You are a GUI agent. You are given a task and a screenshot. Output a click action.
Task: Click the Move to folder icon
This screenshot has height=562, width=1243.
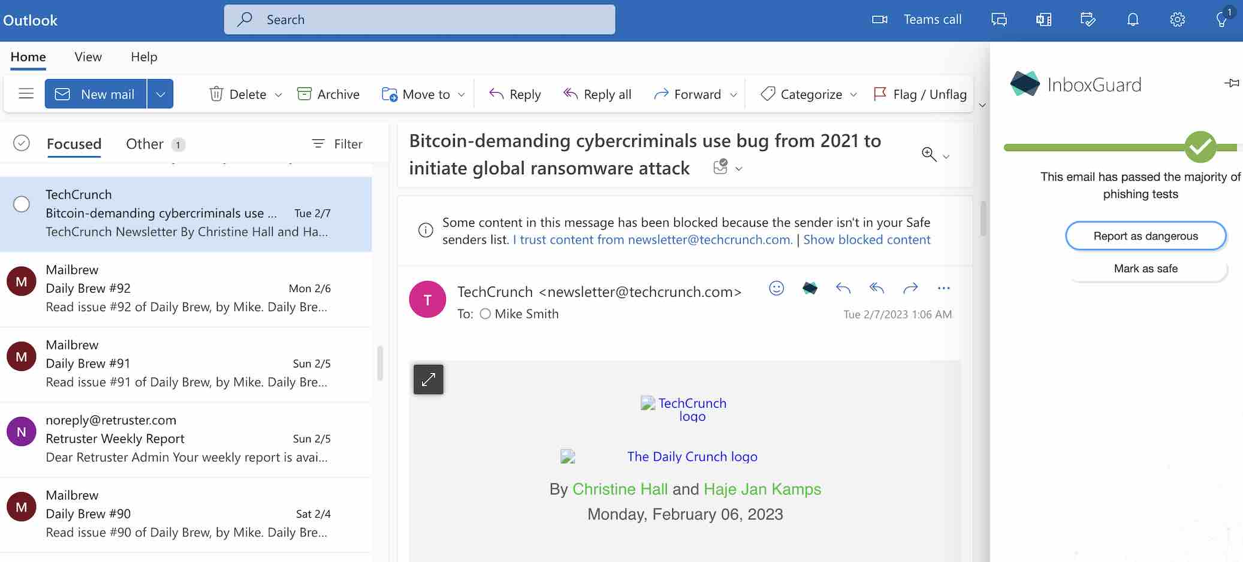[390, 94]
